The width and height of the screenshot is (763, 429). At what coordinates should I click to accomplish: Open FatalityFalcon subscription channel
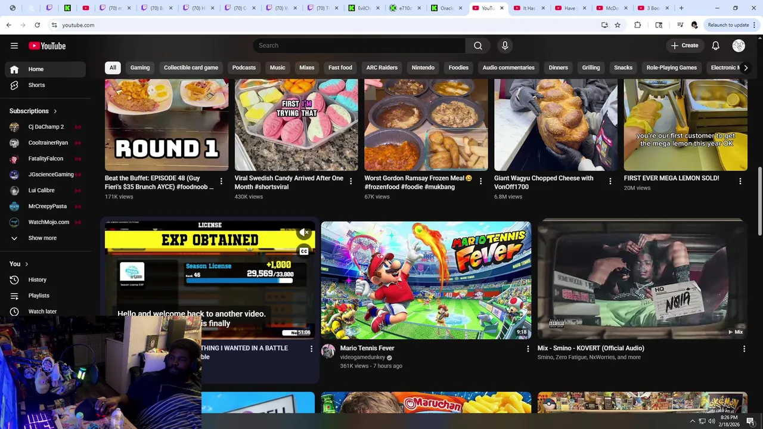point(45,158)
